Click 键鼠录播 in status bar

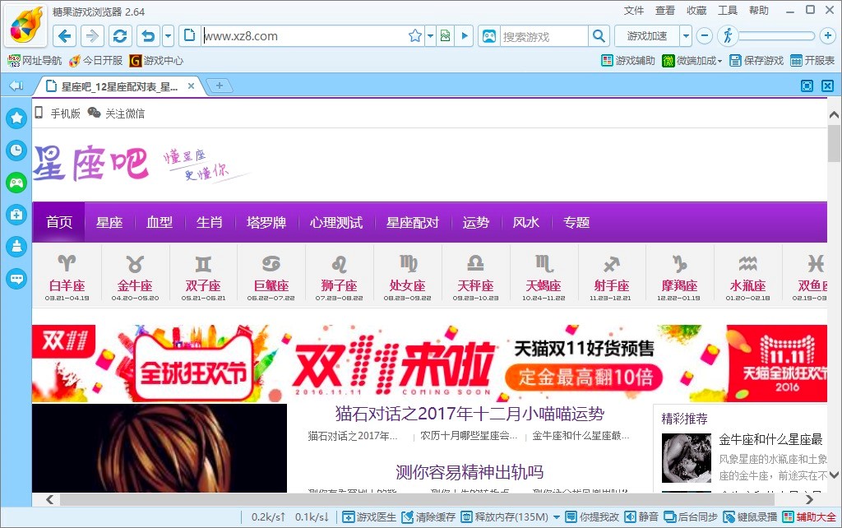tap(750, 516)
